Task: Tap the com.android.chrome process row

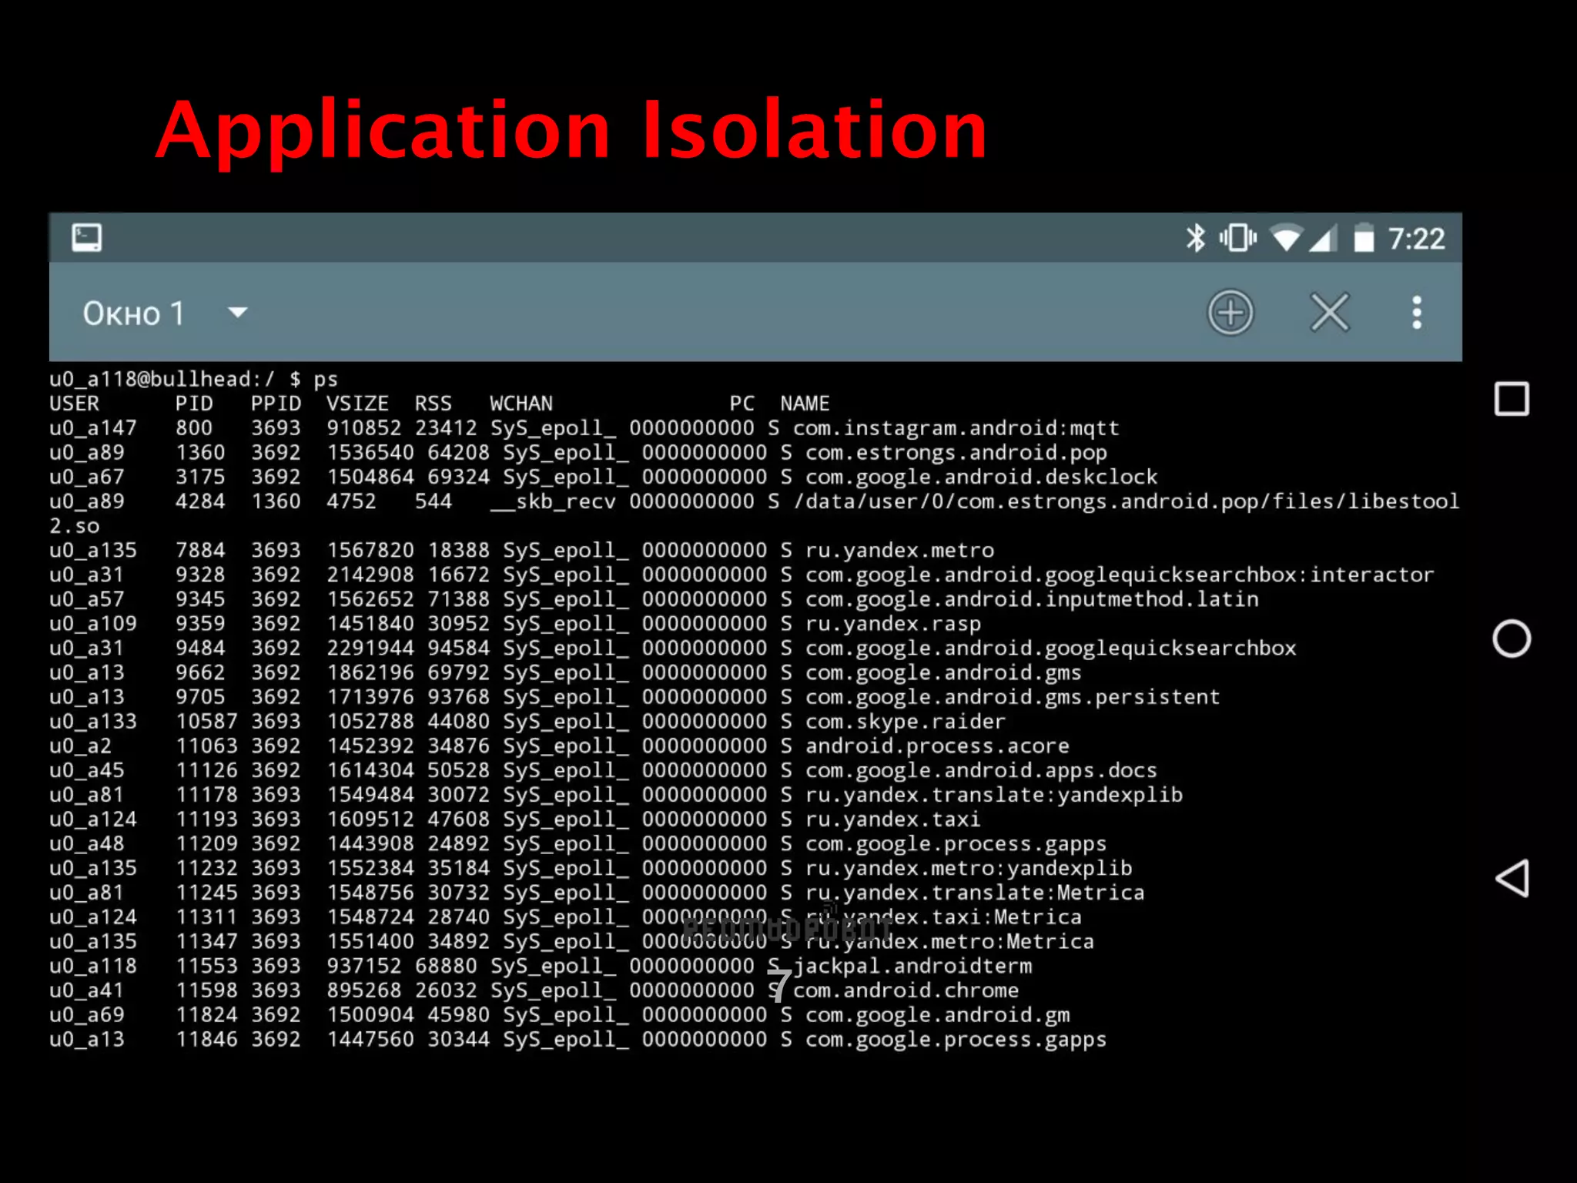Action: pyautogui.click(x=906, y=990)
